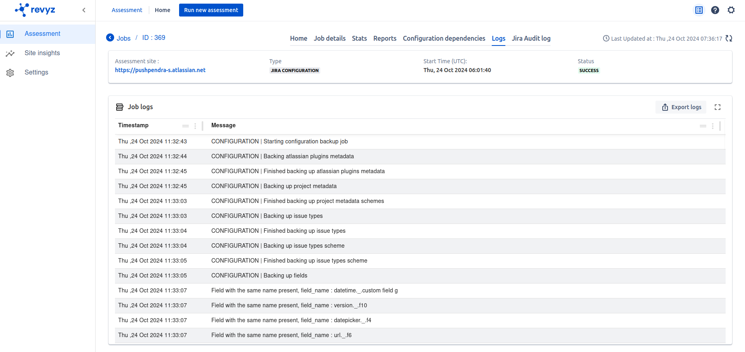Click the SUCCESS status badge
Viewport: 745px width, 352px height.
(x=589, y=70)
